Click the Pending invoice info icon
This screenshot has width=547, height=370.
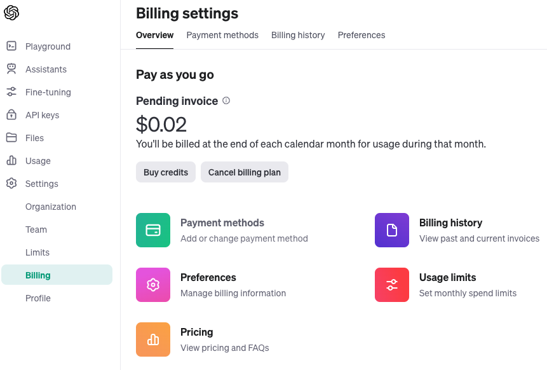coord(226,100)
